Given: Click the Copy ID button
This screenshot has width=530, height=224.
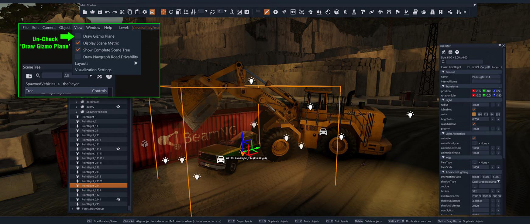Looking at the screenshot, I should coord(485,67).
